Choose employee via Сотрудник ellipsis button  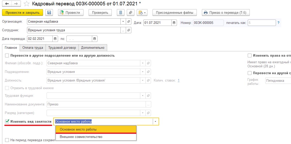click(x=123, y=30)
